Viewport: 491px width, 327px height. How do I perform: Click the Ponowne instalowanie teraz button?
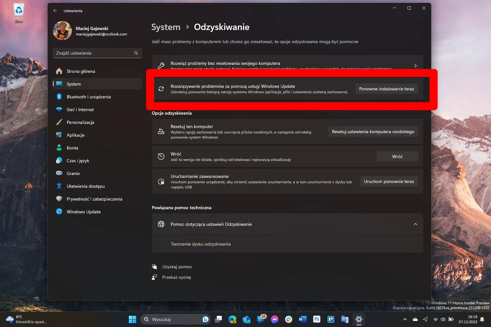pos(386,89)
